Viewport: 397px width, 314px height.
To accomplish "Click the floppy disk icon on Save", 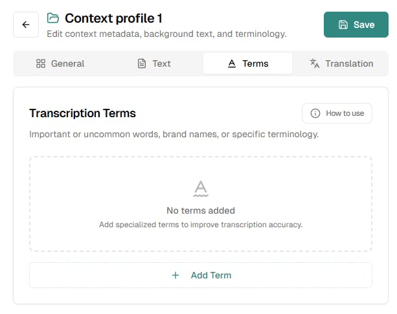I will pyautogui.click(x=343, y=25).
